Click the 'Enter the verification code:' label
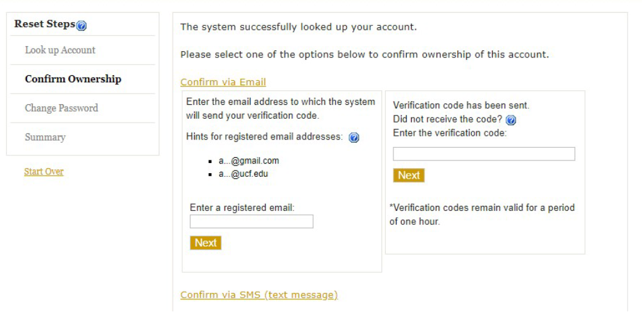The image size is (642, 312). coord(450,133)
